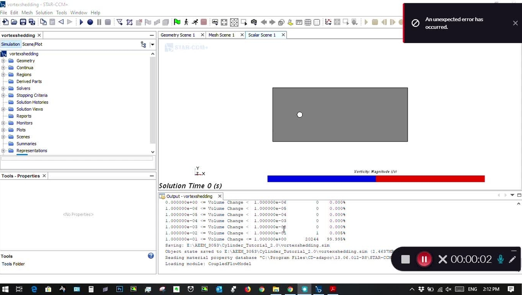Click the tree view options icon
This screenshot has height=295, width=522.
[x=143, y=44]
